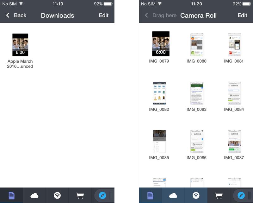Tap the IMG_0083 file name label

[196, 110]
